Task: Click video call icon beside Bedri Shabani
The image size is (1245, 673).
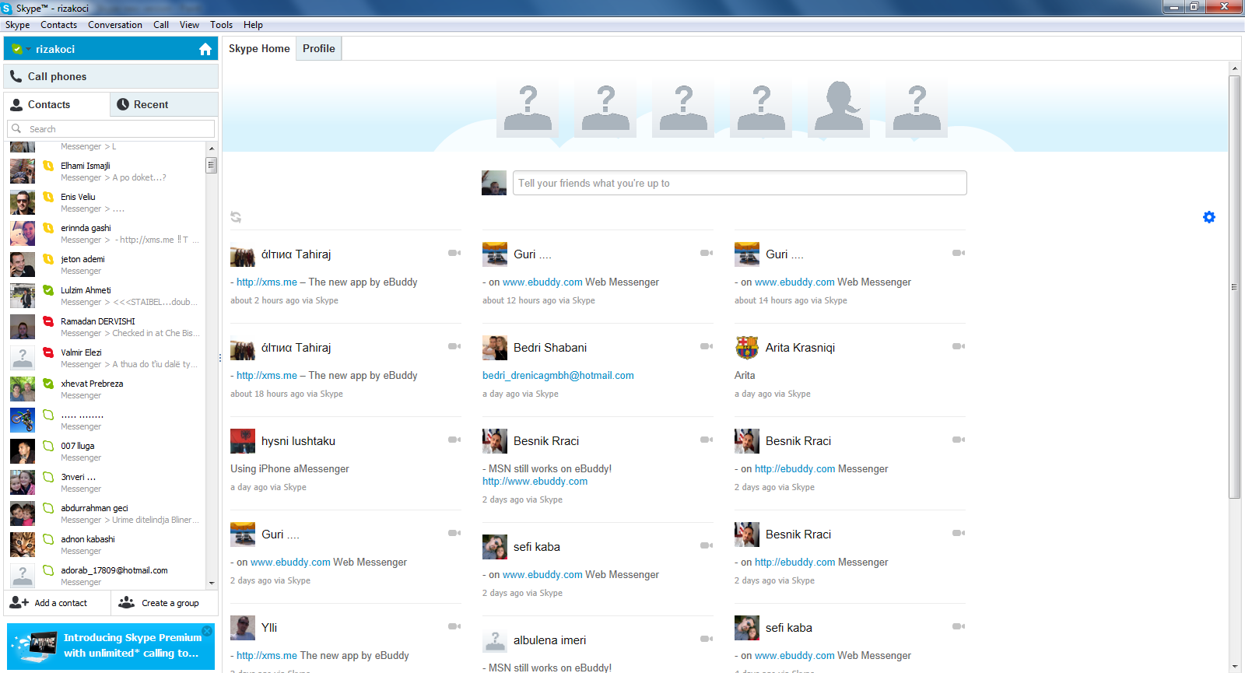Action: point(707,346)
